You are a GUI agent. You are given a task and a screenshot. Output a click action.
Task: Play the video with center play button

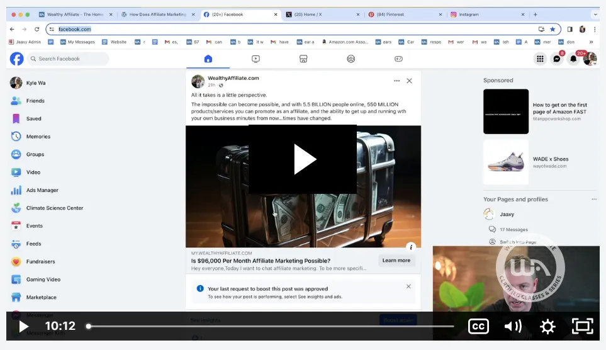303,159
